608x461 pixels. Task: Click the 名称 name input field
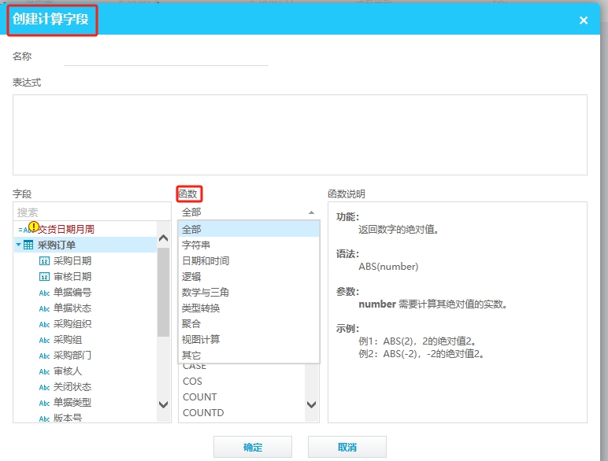(165, 57)
